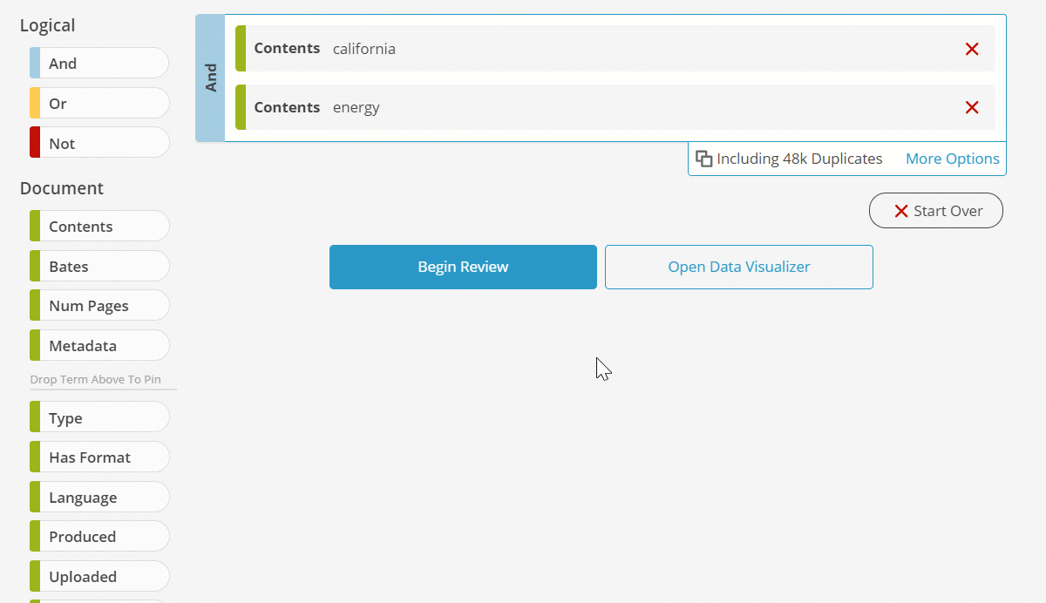Screen dimensions: 1046x603
Task: Edit the energy search value
Action: tap(357, 108)
